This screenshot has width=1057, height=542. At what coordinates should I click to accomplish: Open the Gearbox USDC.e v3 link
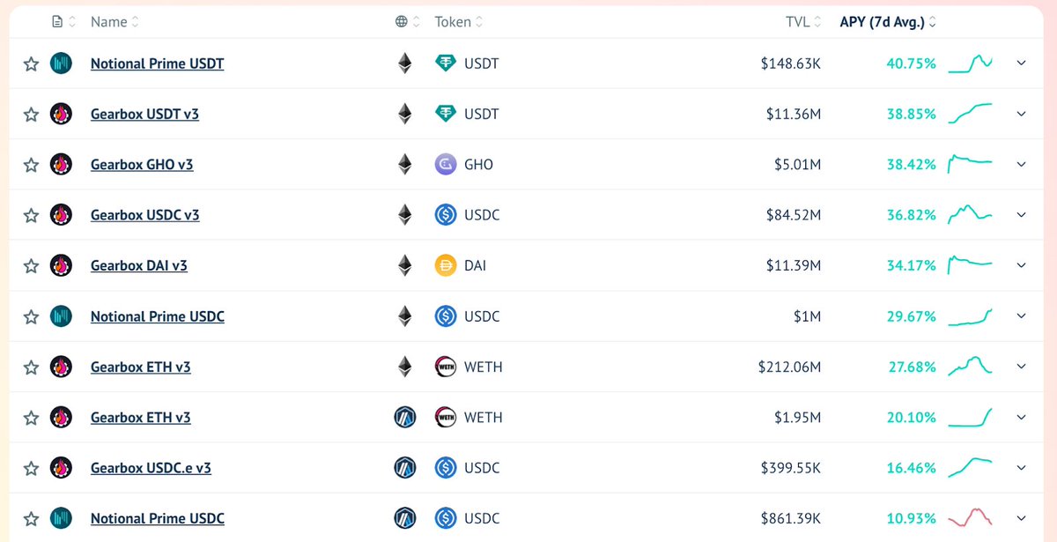[151, 468]
